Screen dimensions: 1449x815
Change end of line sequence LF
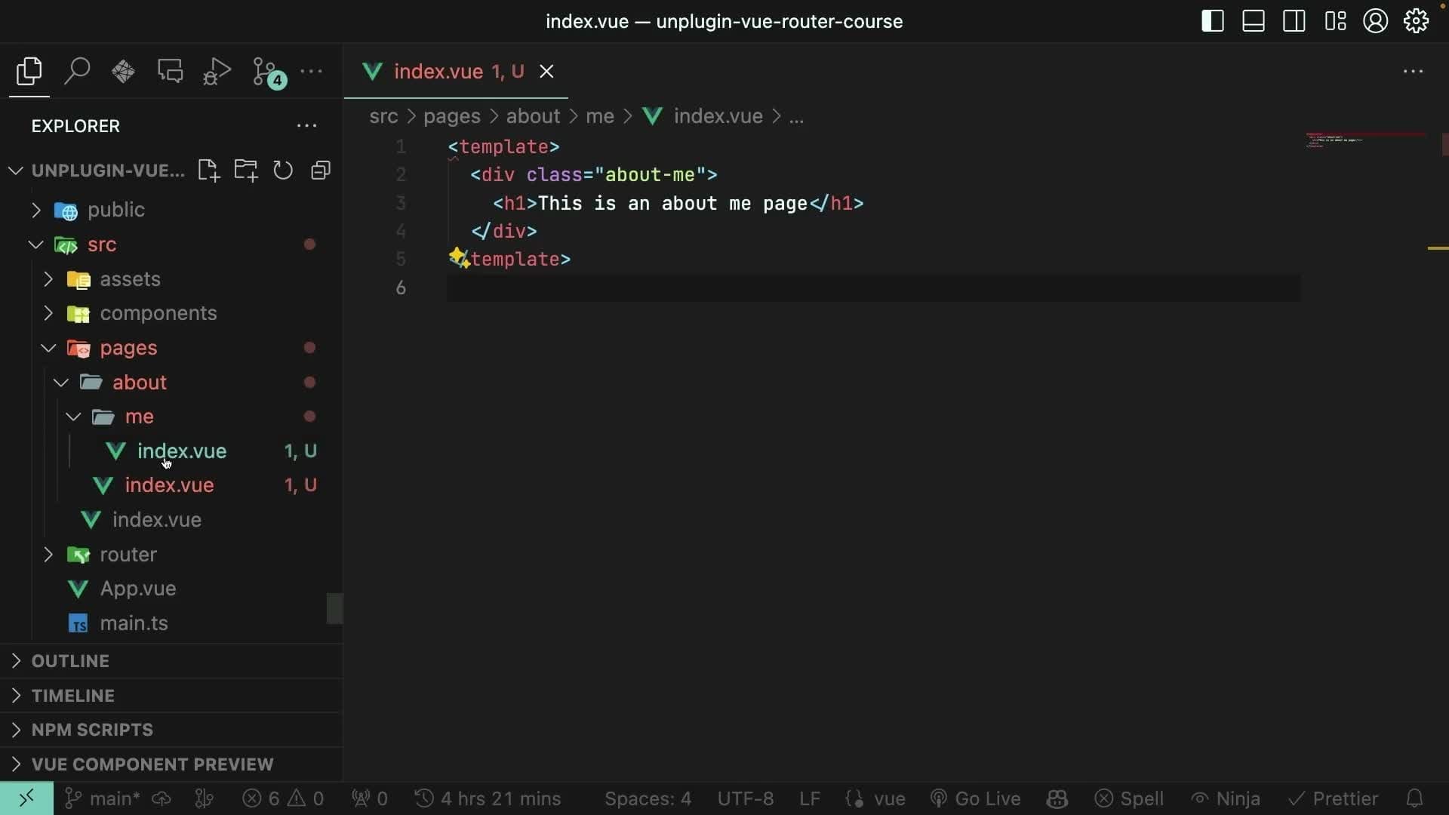click(x=810, y=798)
